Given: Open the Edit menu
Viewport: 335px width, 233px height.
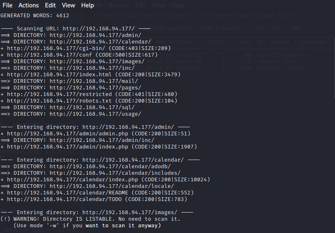Looking at the screenshot, I should [50, 5].
